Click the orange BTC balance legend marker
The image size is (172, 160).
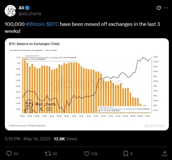click(10, 50)
